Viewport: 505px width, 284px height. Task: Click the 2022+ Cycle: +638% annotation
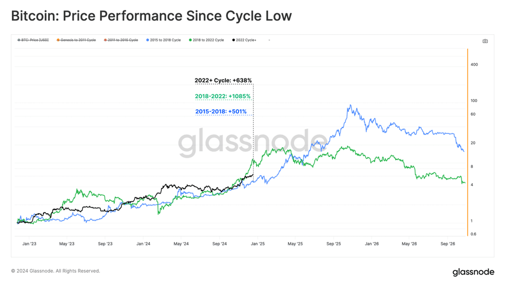click(x=223, y=80)
